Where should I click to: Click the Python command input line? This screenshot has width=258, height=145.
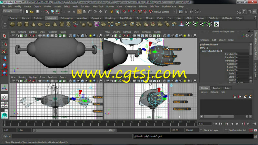(72, 136)
